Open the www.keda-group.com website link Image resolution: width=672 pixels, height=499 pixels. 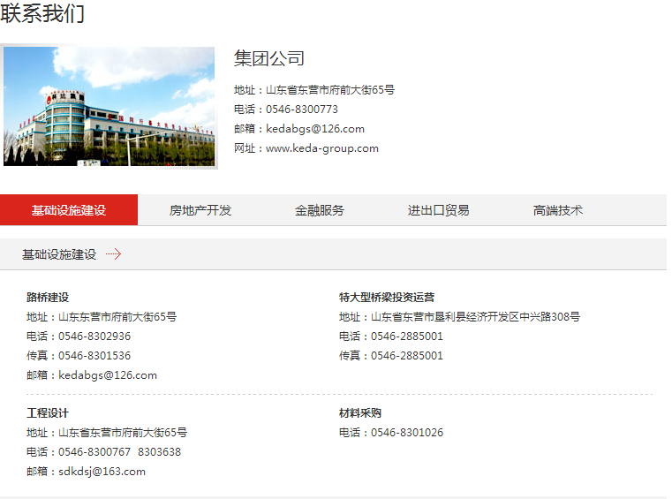(321, 148)
